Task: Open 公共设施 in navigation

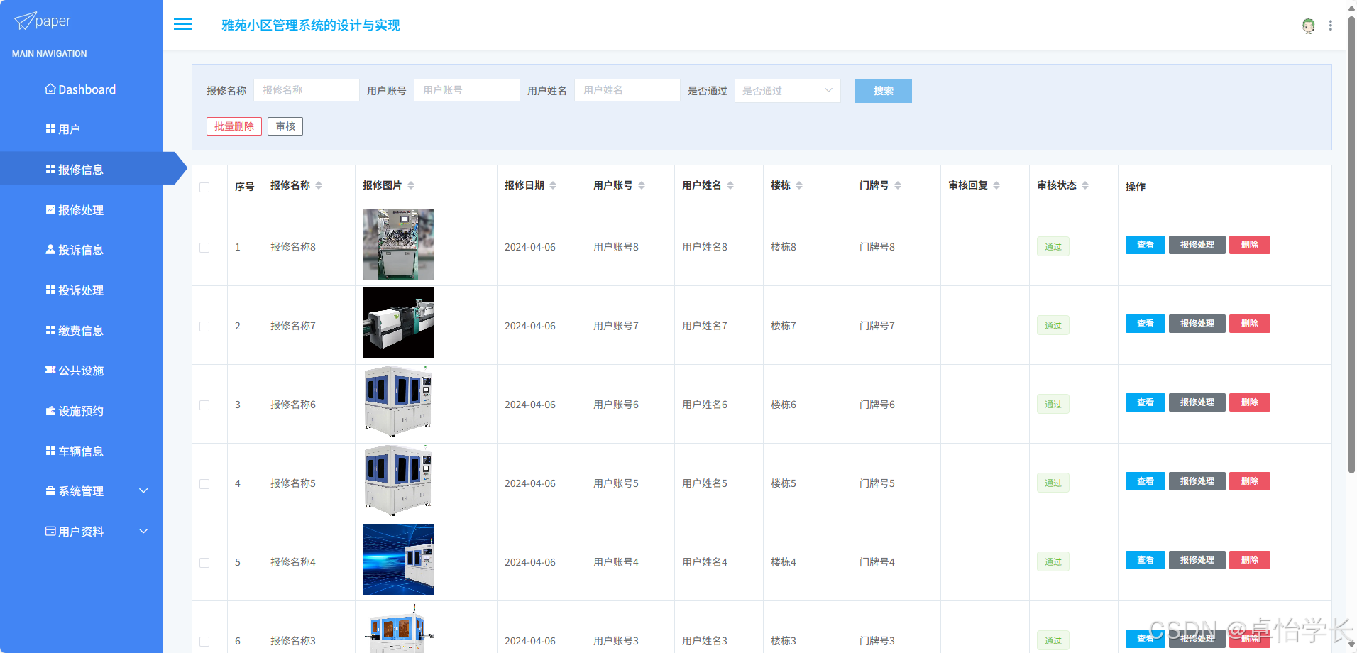Action: click(x=82, y=371)
